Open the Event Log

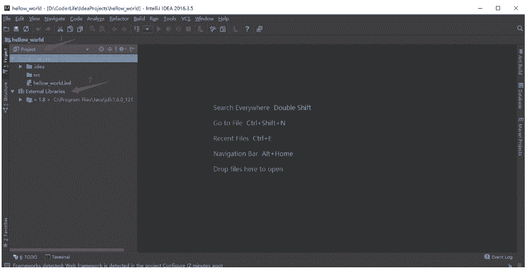pos(498,256)
